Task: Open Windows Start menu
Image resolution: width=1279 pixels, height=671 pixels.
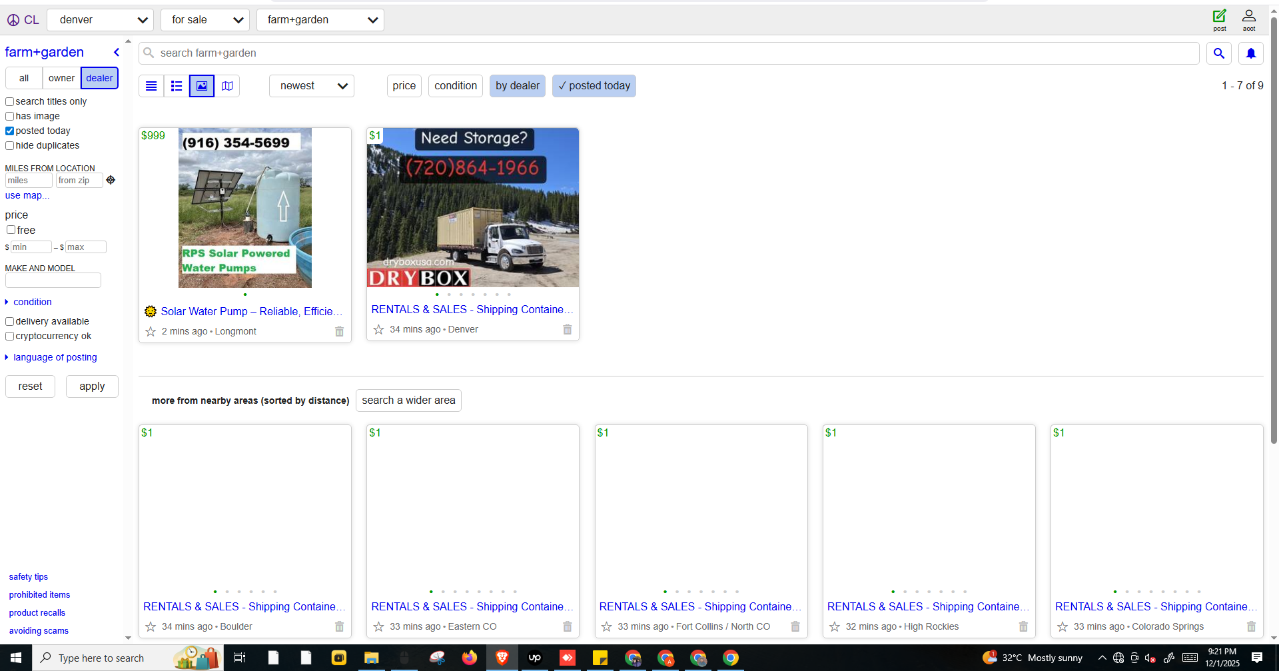Action: 15,658
